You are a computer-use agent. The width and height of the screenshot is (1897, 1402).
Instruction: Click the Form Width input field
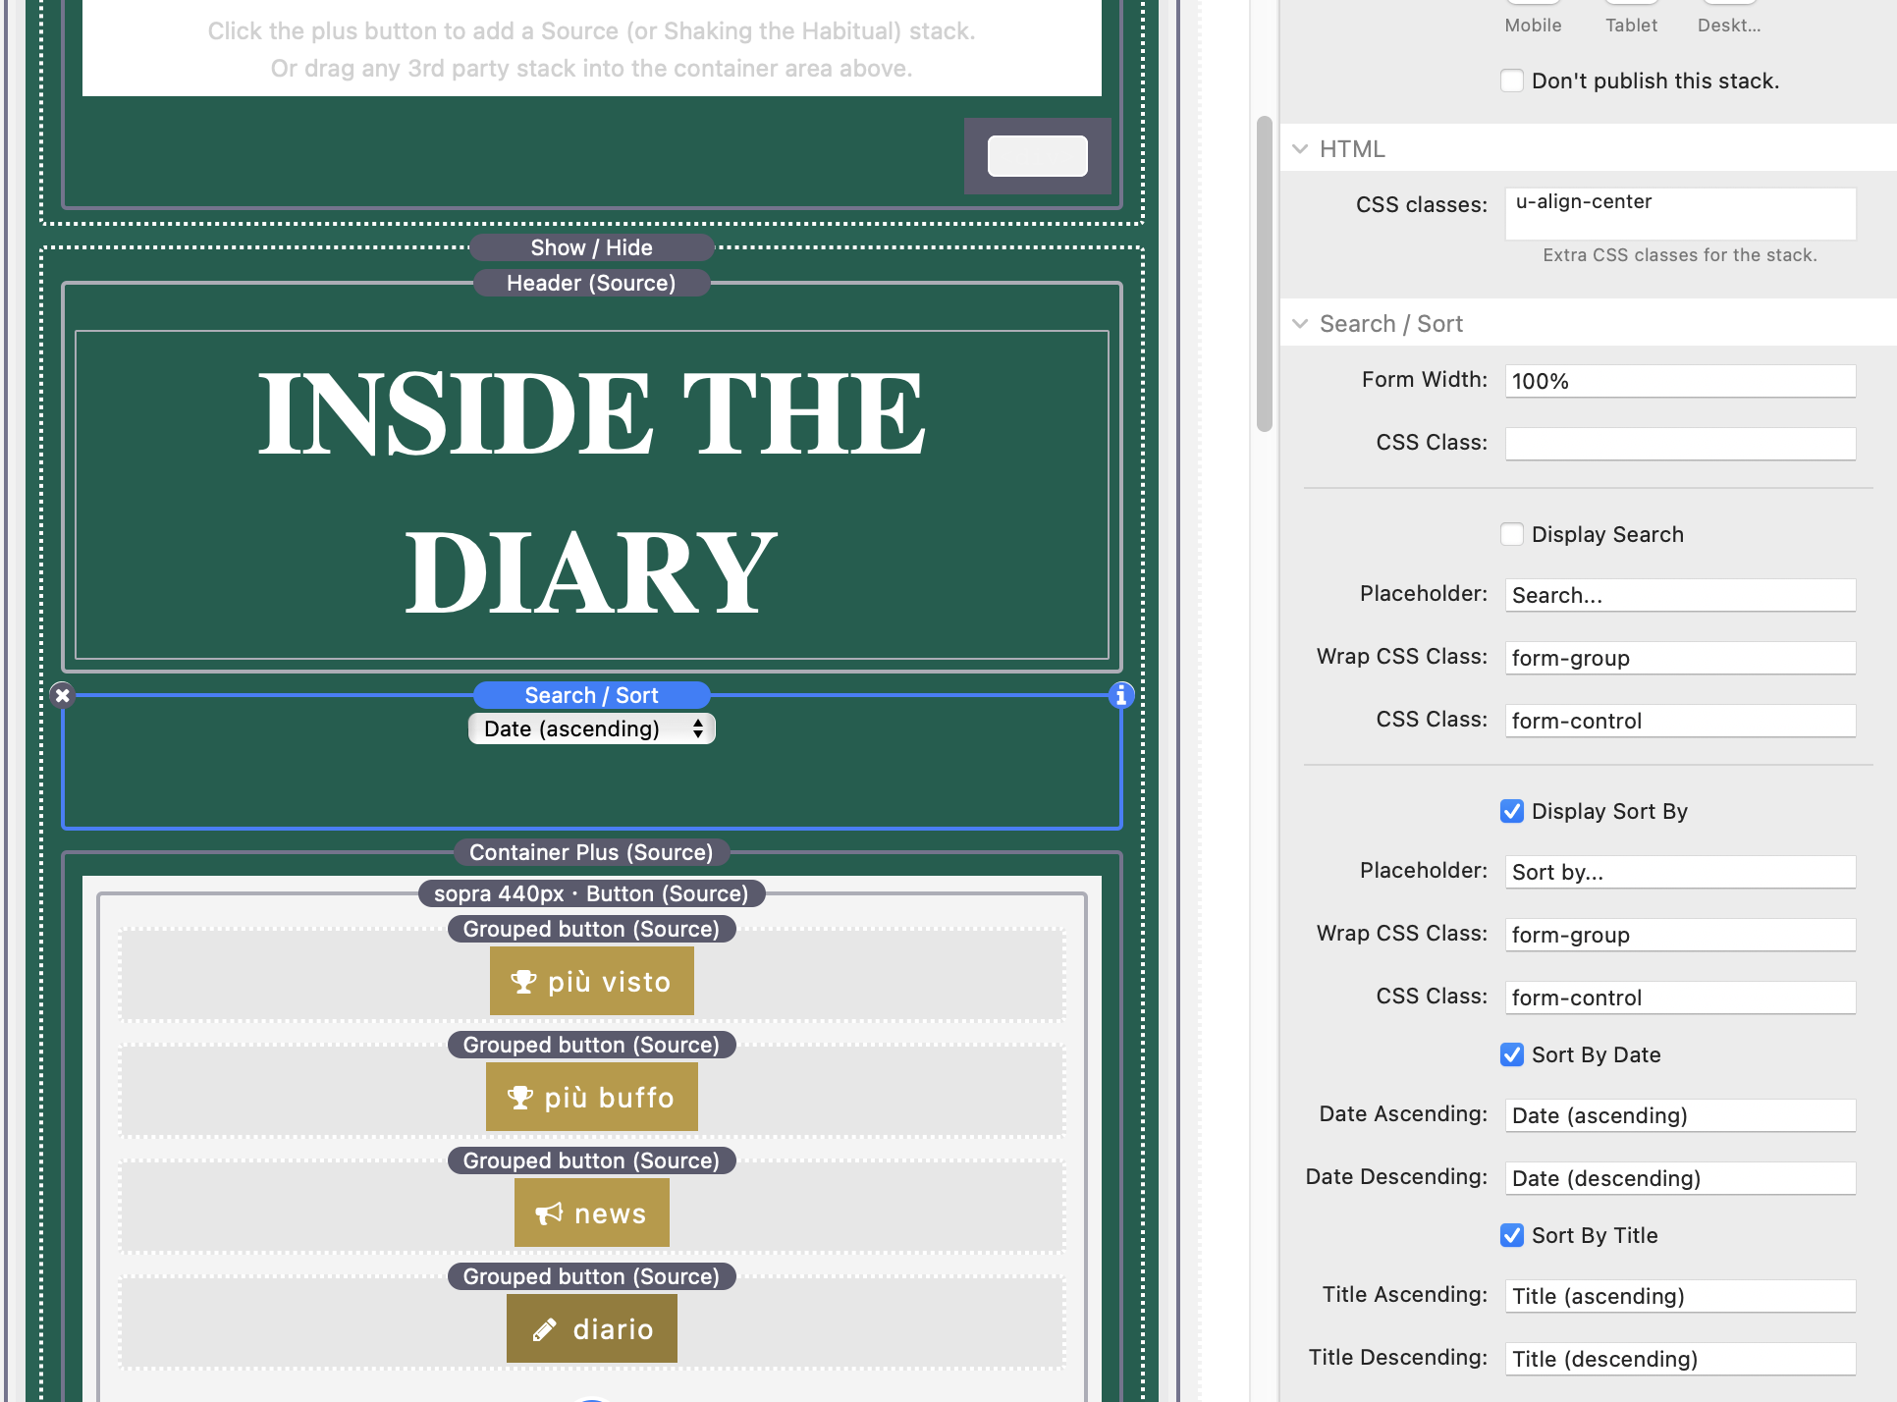click(x=1680, y=381)
